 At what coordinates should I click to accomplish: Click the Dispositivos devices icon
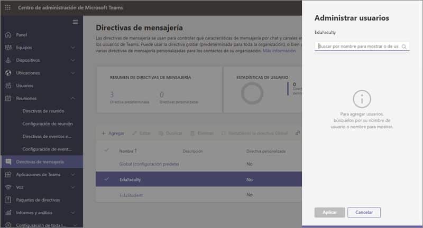click(x=8, y=60)
